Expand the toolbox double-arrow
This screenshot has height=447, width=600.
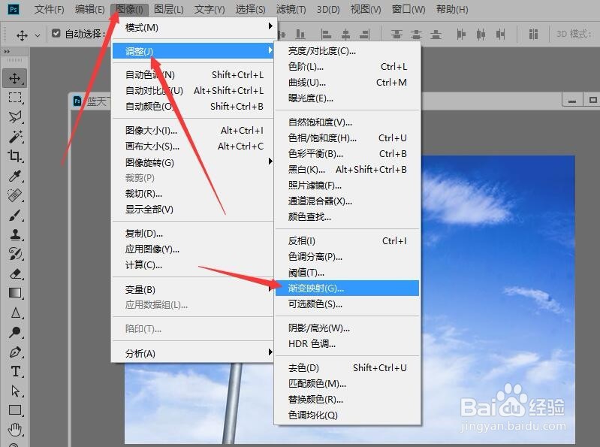(7, 51)
